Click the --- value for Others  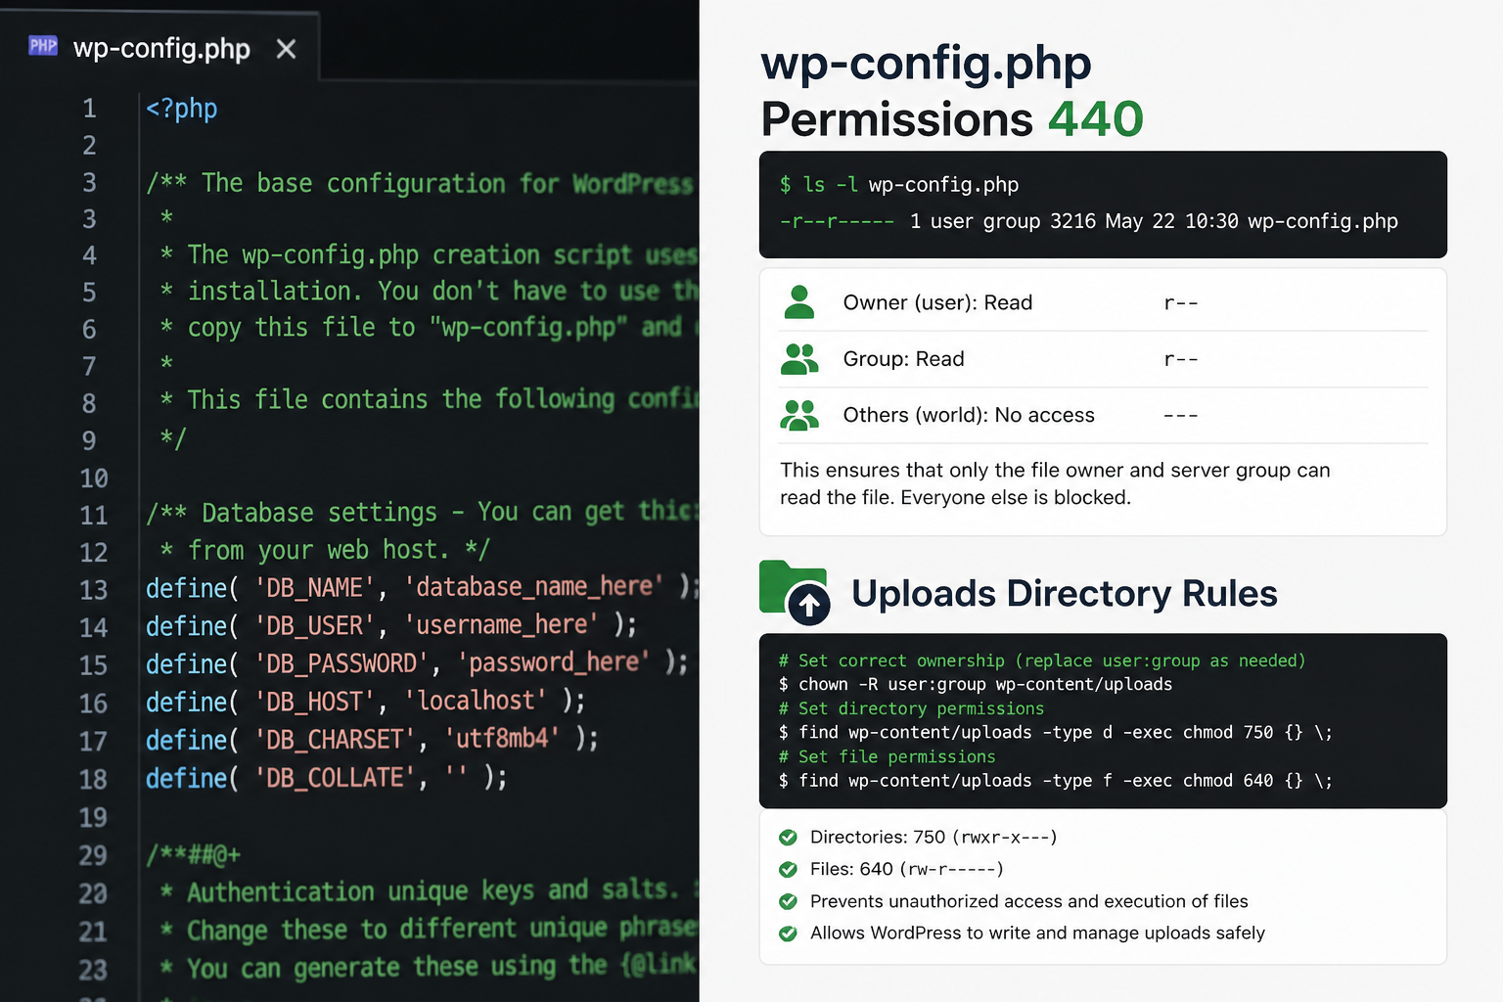point(1180,416)
